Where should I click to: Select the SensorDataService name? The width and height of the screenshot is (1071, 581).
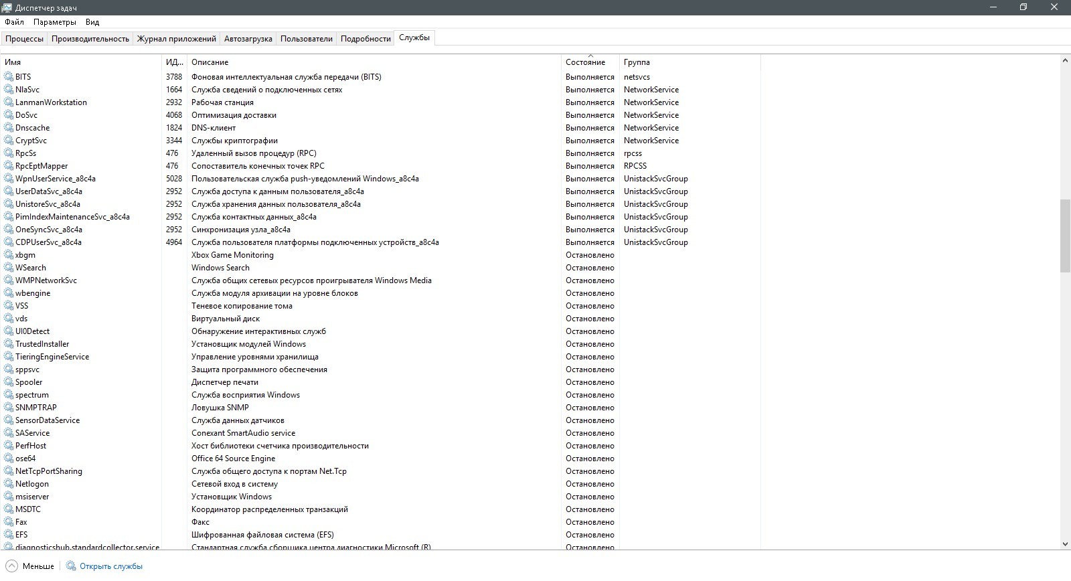click(x=48, y=420)
